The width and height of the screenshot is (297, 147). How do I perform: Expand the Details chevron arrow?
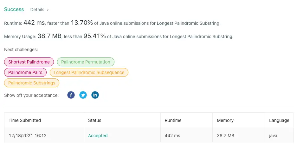coord(48,10)
